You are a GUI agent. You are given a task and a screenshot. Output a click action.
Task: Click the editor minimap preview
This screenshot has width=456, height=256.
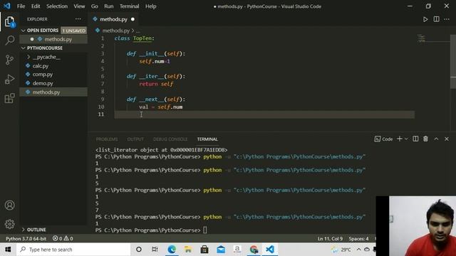coord(421,38)
